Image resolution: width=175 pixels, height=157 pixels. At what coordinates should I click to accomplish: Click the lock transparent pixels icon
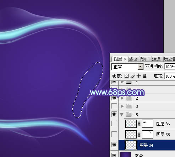tap(126, 76)
